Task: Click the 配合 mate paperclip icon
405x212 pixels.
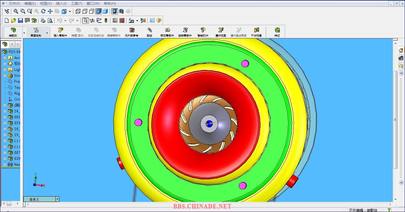Action: (x=150, y=32)
